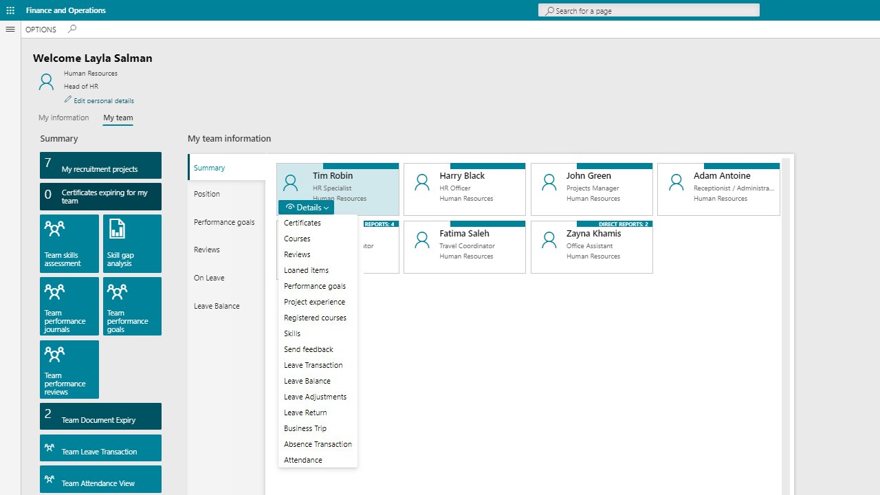Image resolution: width=880 pixels, height=495 pixels.
Task: Click the Finance and Operations title
Action: (x=66, y=10)
